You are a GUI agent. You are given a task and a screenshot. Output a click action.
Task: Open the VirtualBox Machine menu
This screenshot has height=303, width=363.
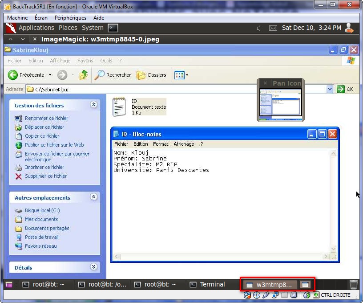pos(17,18)
